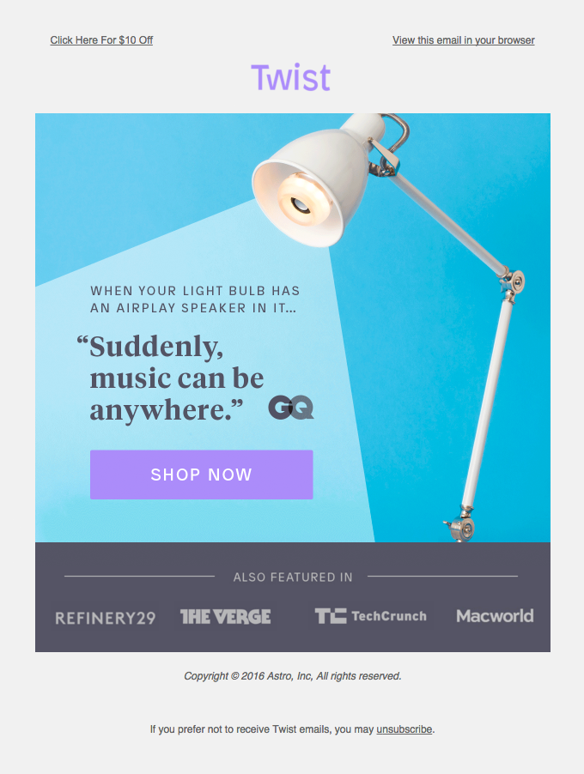Click the Macworld logo
Viewport: 584px width, 774px height.
tap(495, 616)
